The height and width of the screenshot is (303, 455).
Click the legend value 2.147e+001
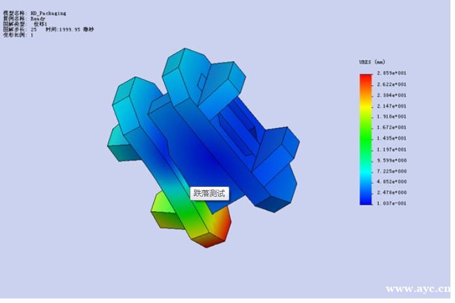pyautogui.click(x=392, y=106)
